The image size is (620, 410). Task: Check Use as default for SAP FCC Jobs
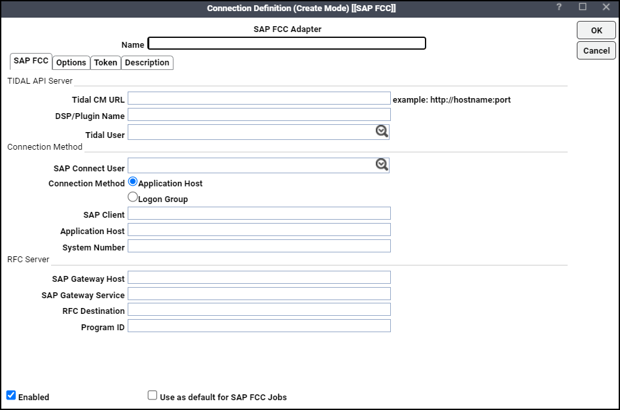coord(153,395)
